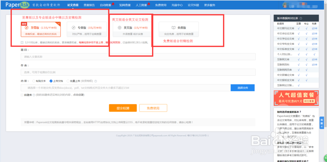The width and height of the screenshot is (327, 162).
Task: Click the 近5年 cell in 中文期刊论文库 row
Action: pyautogui.click(x=314, y=28)
